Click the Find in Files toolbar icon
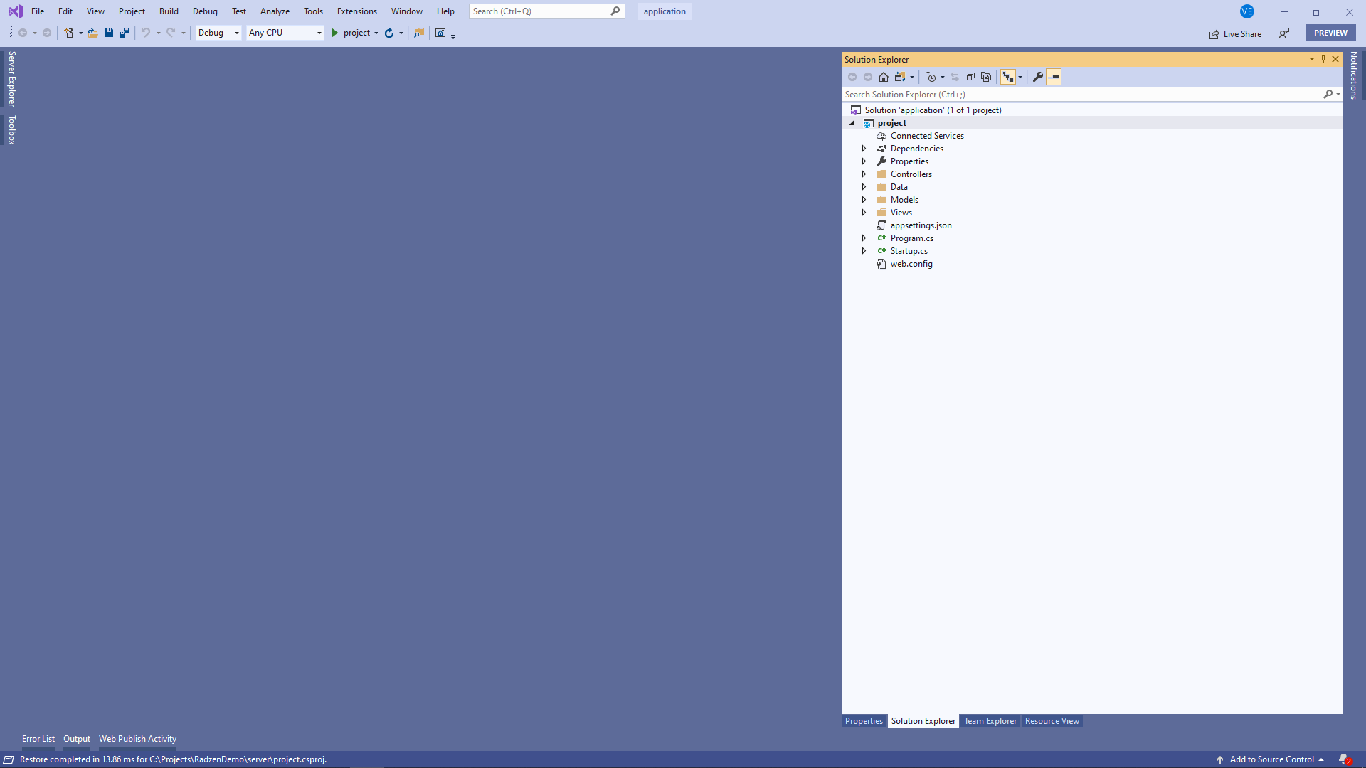Screen dimensions: 1366x768 click(x=419, y=33)
